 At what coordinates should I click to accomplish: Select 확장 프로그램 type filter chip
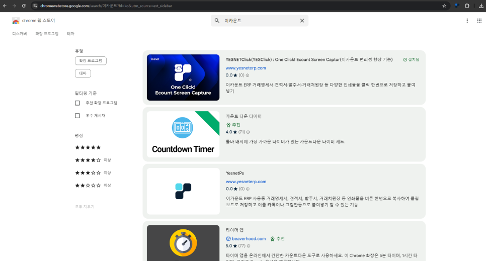[x=91, y=60]
